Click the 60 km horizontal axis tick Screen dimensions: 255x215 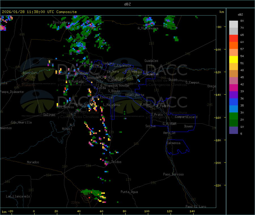point(101,211)
